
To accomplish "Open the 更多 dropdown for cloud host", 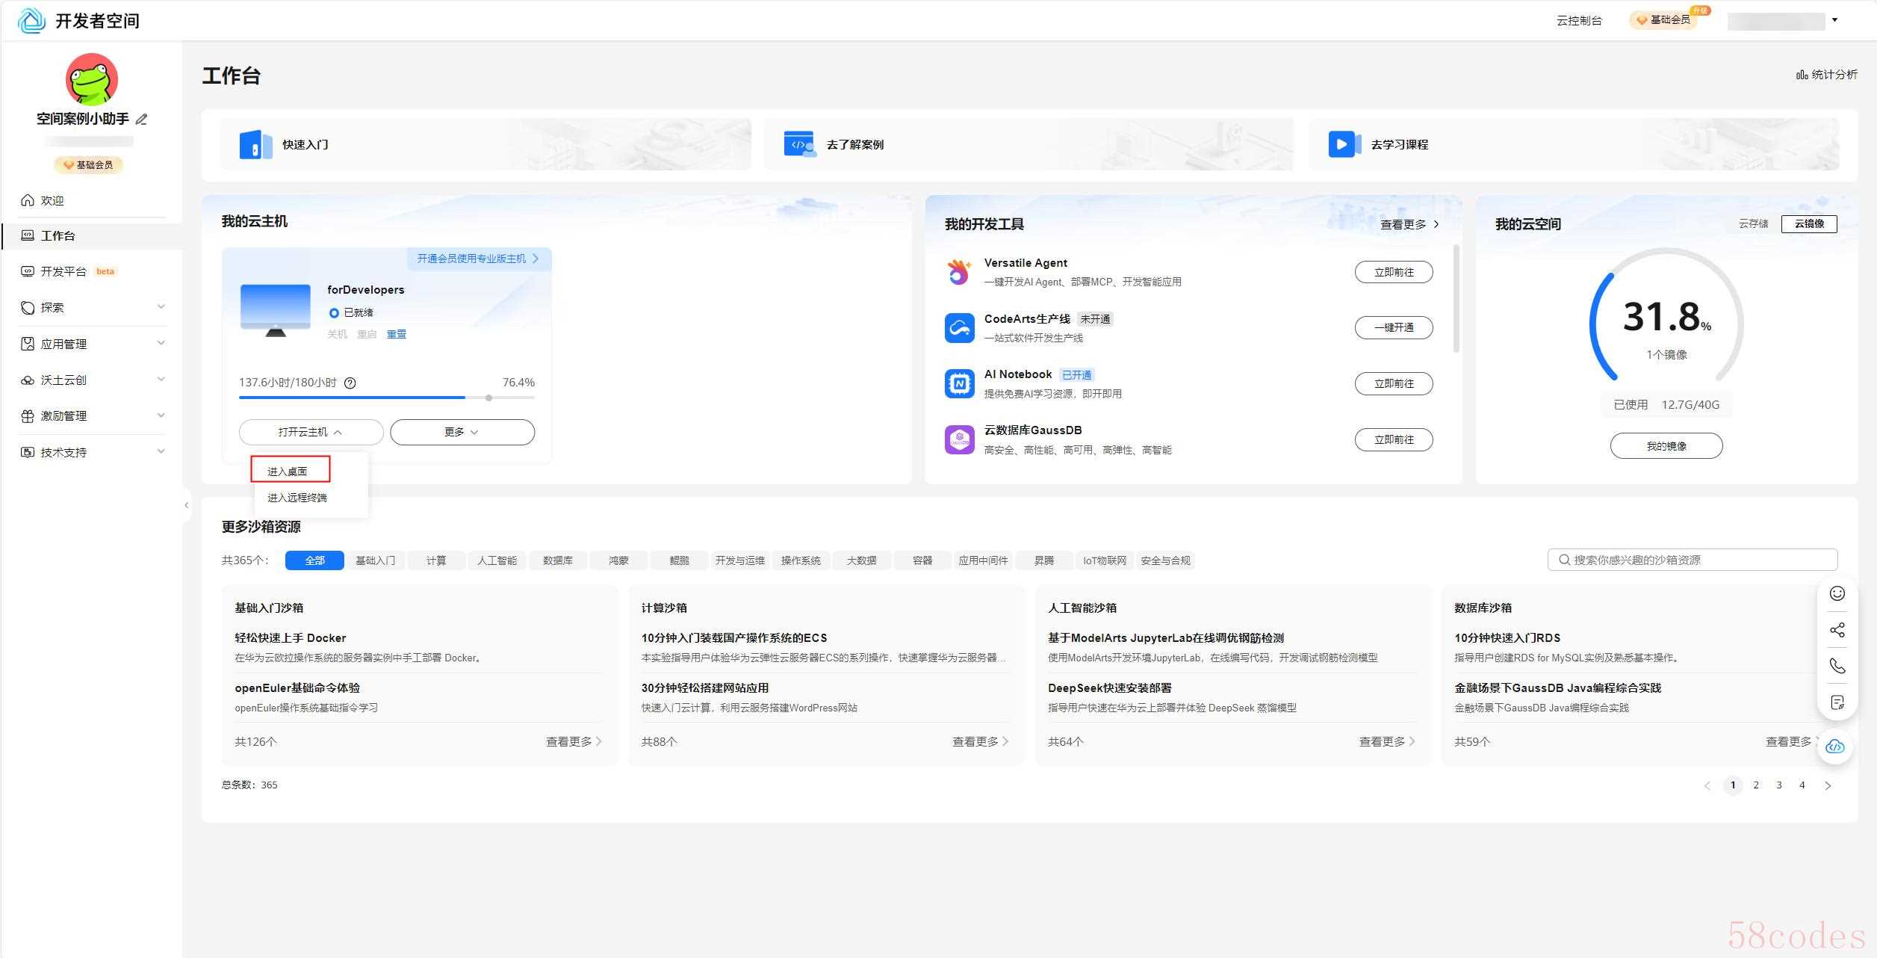I will (x=462, y=433).
